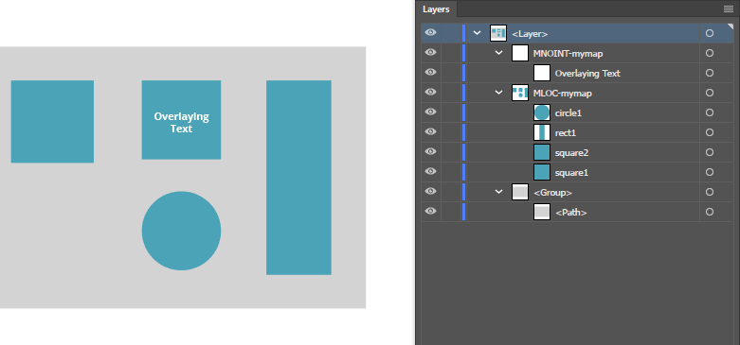Select the <Path> row name
The height and width of the screenshot is (345, 740).
[571, 213]
